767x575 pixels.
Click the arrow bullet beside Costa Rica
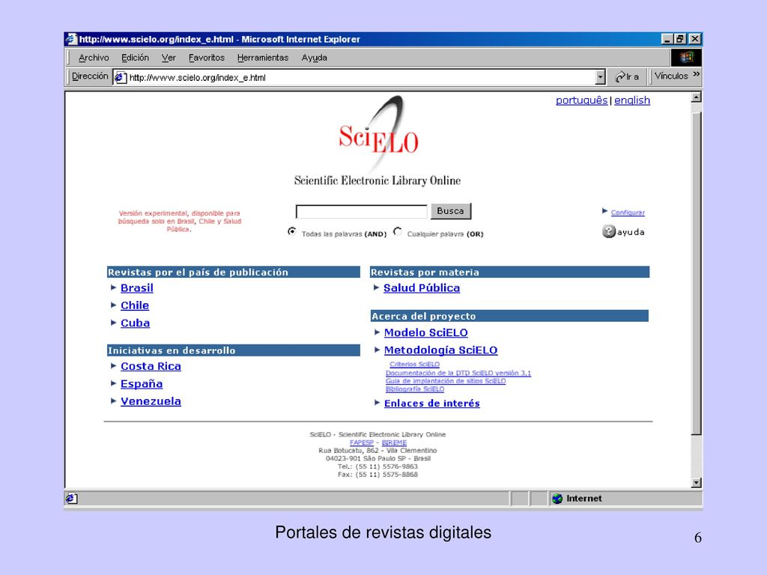tap(114, 365)
